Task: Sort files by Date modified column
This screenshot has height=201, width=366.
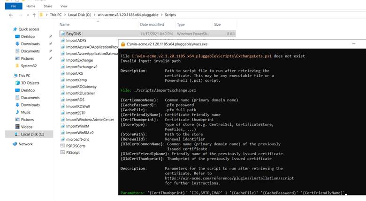Action: tap(152, 24)
